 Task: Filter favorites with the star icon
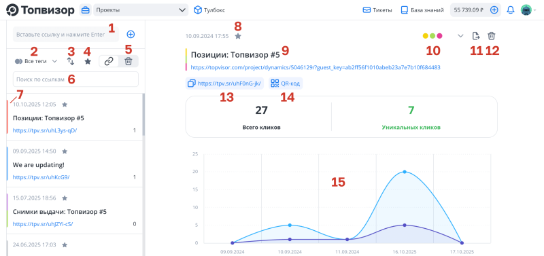tap(88, 61)
